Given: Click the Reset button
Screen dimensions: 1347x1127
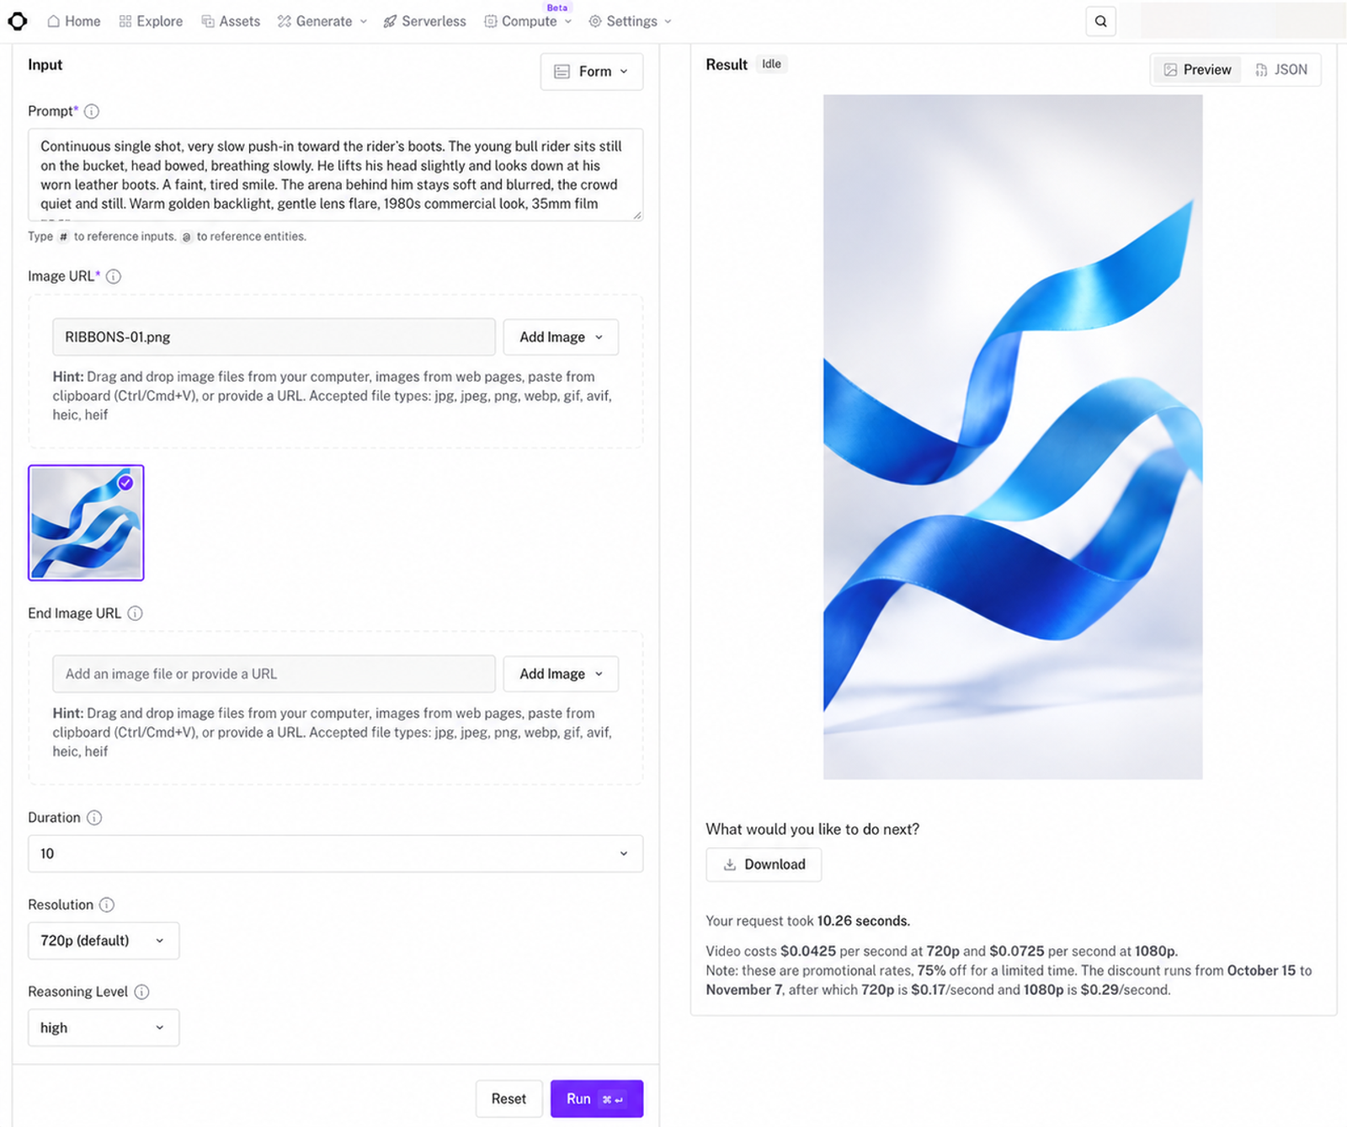Looking at the screenshot, I should [x=508, y=1098].
